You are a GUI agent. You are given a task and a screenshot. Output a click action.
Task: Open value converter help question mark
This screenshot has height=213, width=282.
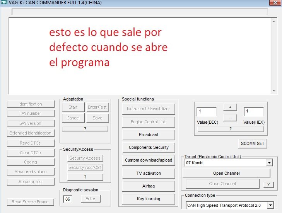click(x=231, y=129)
